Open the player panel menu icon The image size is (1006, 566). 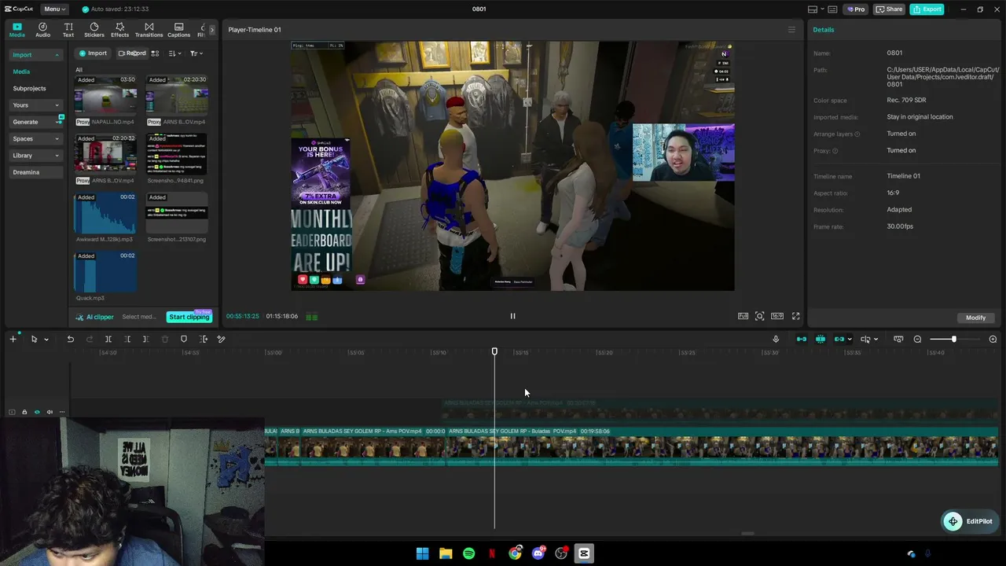coord(791,30)
